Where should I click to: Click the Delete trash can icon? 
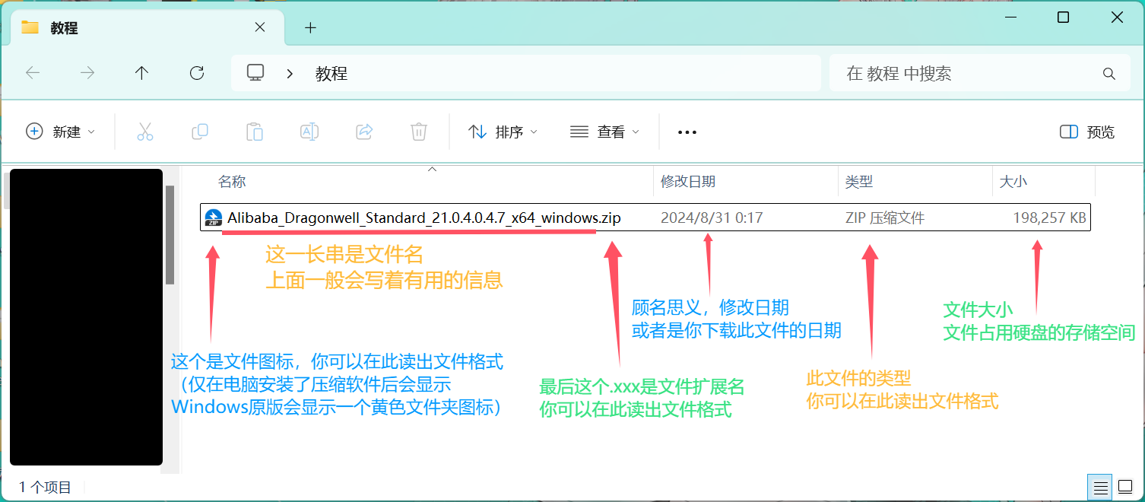pyautogui.click(x=419, y=132)
